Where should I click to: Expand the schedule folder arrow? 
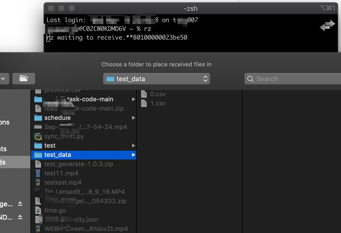pos(133,118)
